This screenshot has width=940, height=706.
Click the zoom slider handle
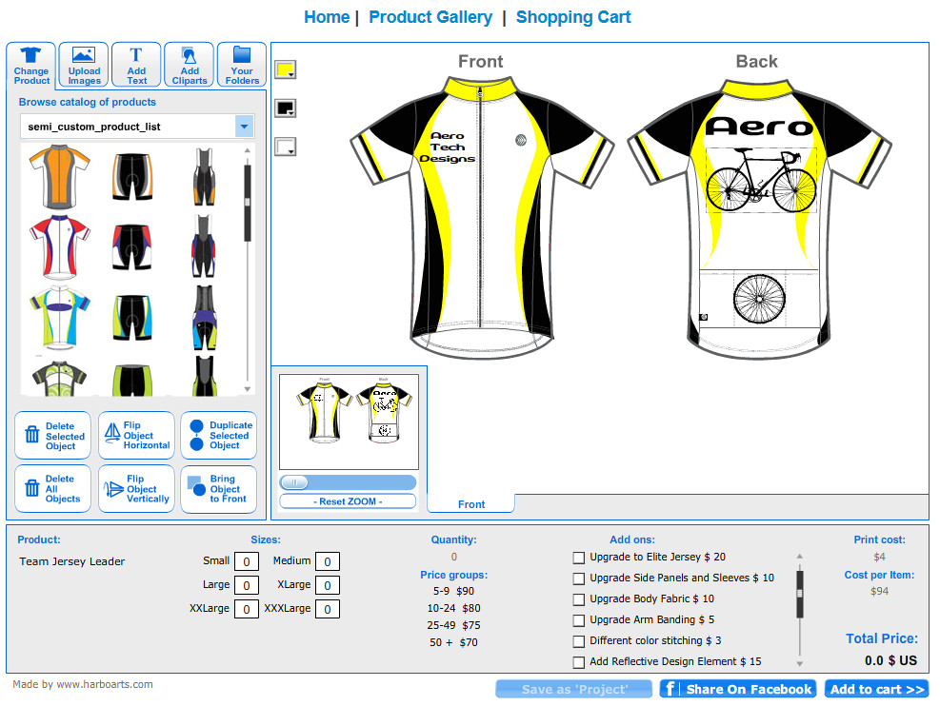(293, 482)
